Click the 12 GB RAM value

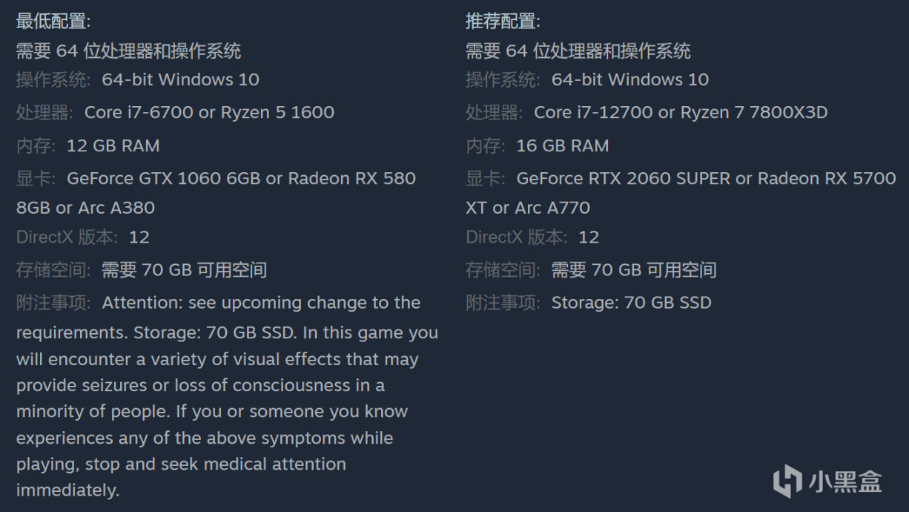point(113,145)
